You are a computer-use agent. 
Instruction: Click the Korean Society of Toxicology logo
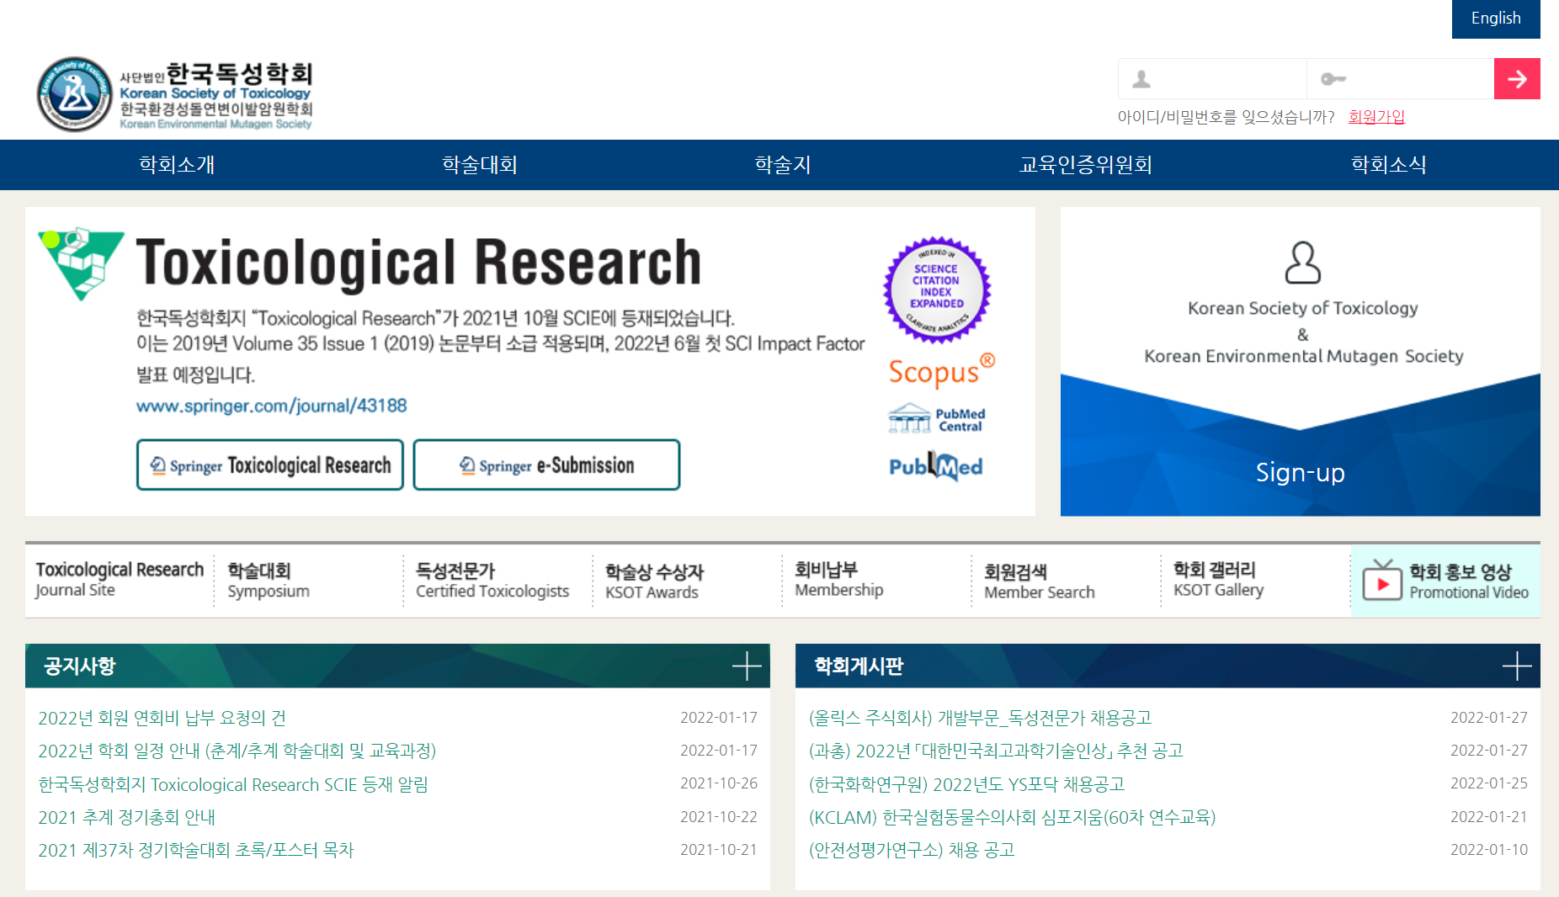coord(174,94)
